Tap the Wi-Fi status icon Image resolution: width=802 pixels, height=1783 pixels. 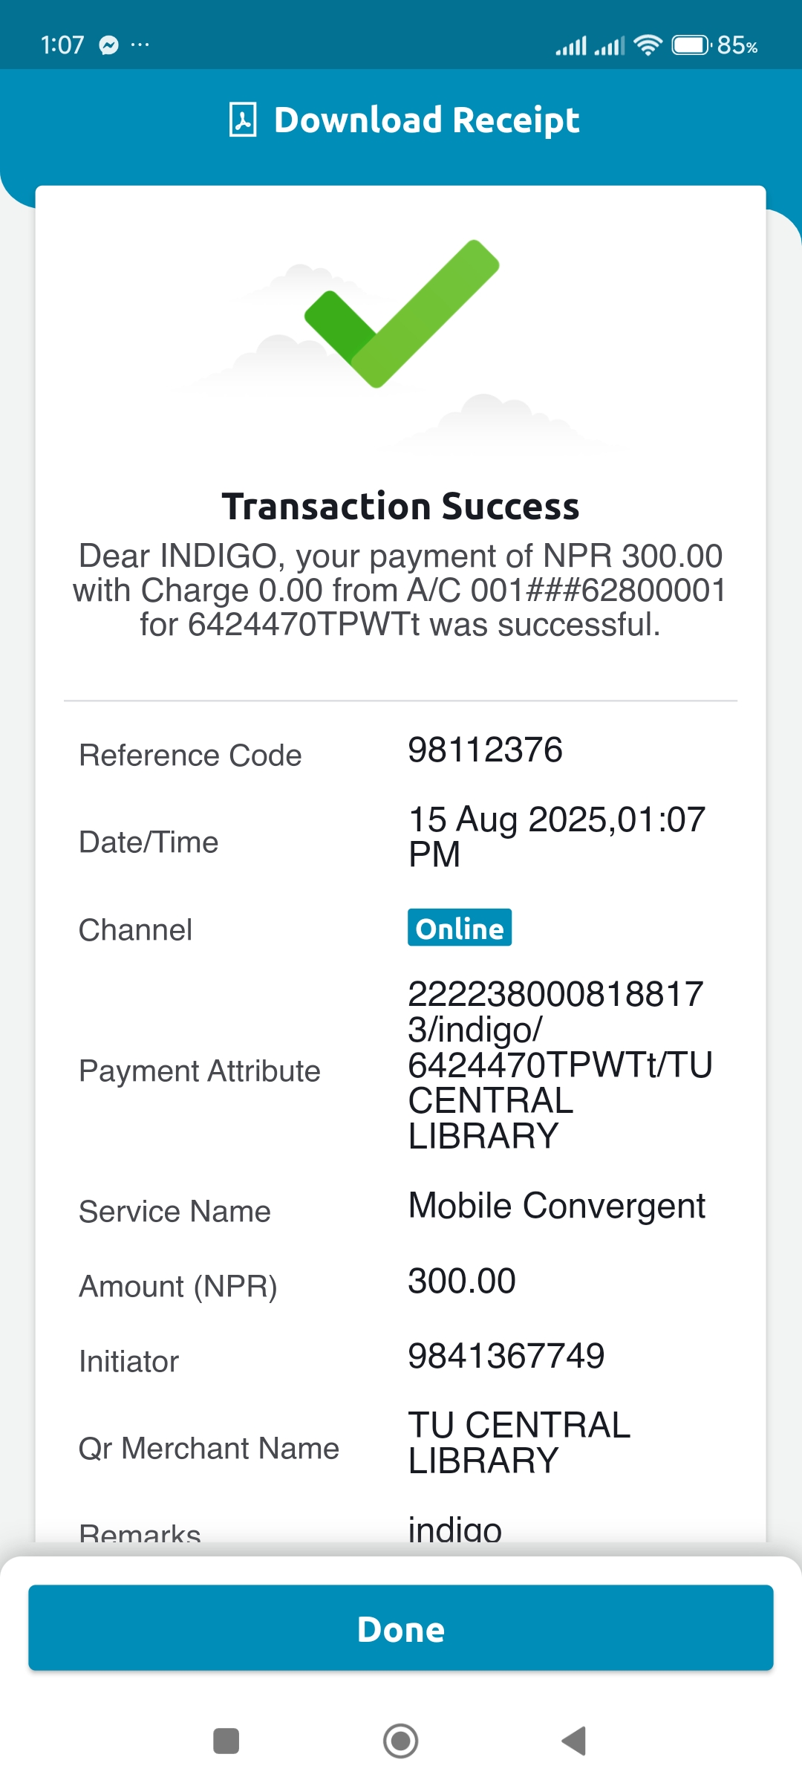[648, 45]
